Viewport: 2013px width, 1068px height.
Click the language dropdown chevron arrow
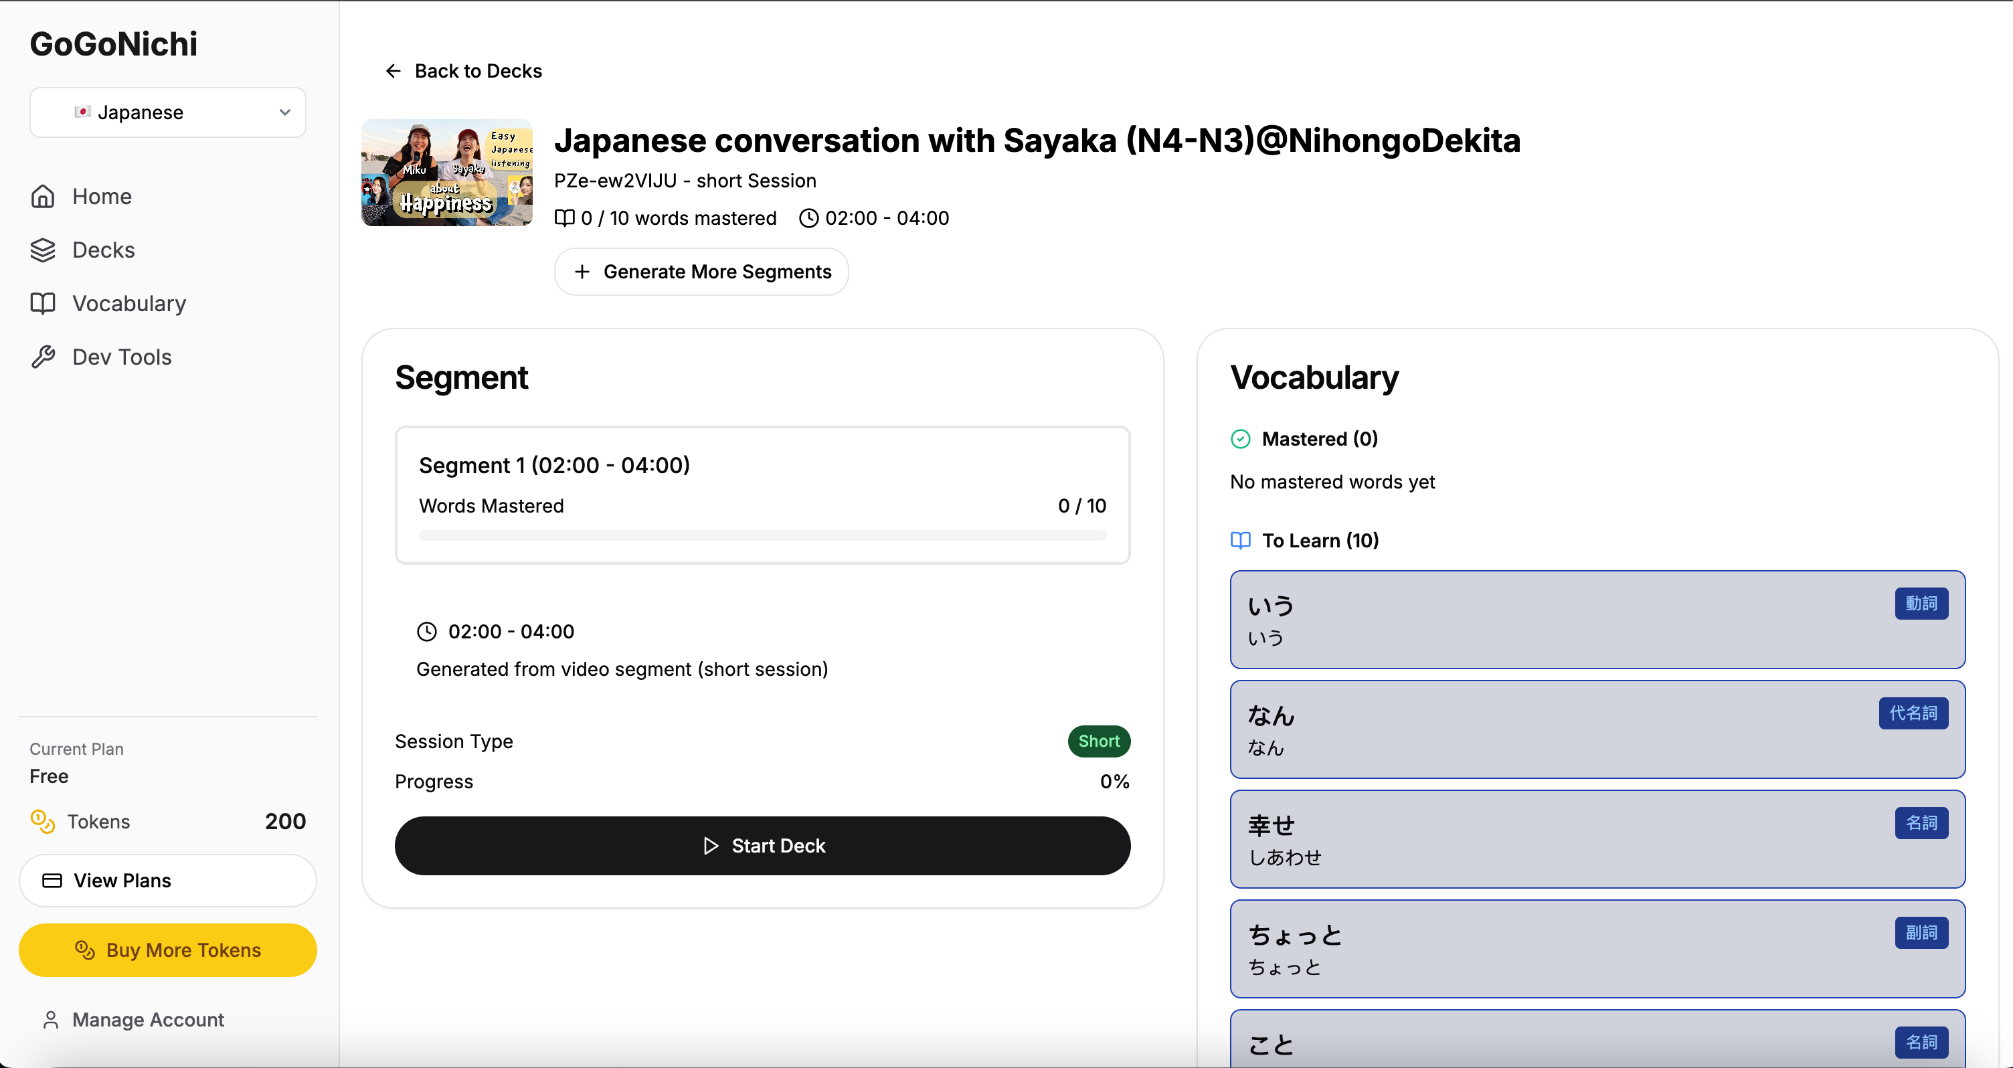[x=285, y=112]
